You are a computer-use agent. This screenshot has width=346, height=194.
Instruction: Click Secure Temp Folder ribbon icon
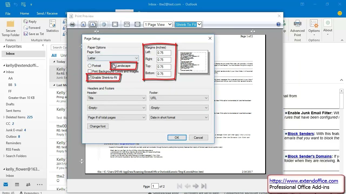pyautogui.click(x=11, y=28)
